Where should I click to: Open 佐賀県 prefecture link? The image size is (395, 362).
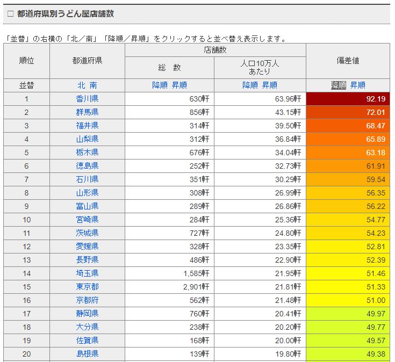87,341
